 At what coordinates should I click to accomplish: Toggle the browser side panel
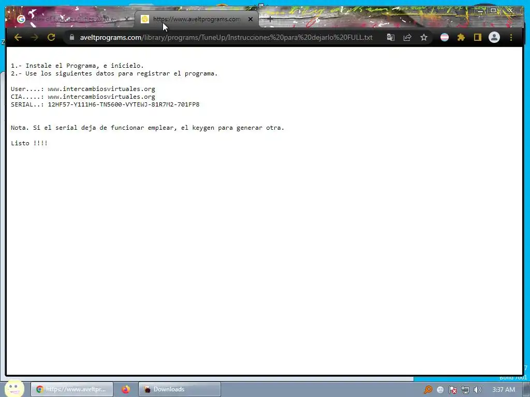(477, 37)
